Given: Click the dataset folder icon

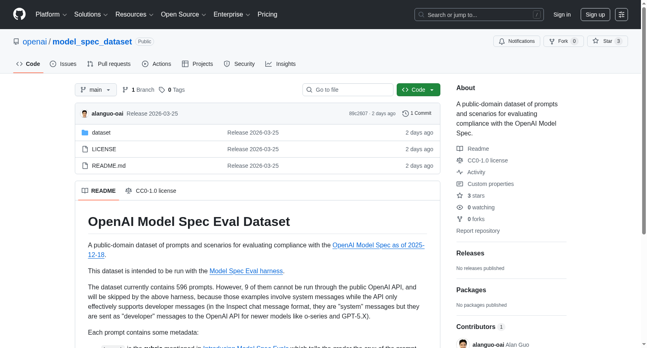Looking at the screenshot, I should (x=85, y=133).
